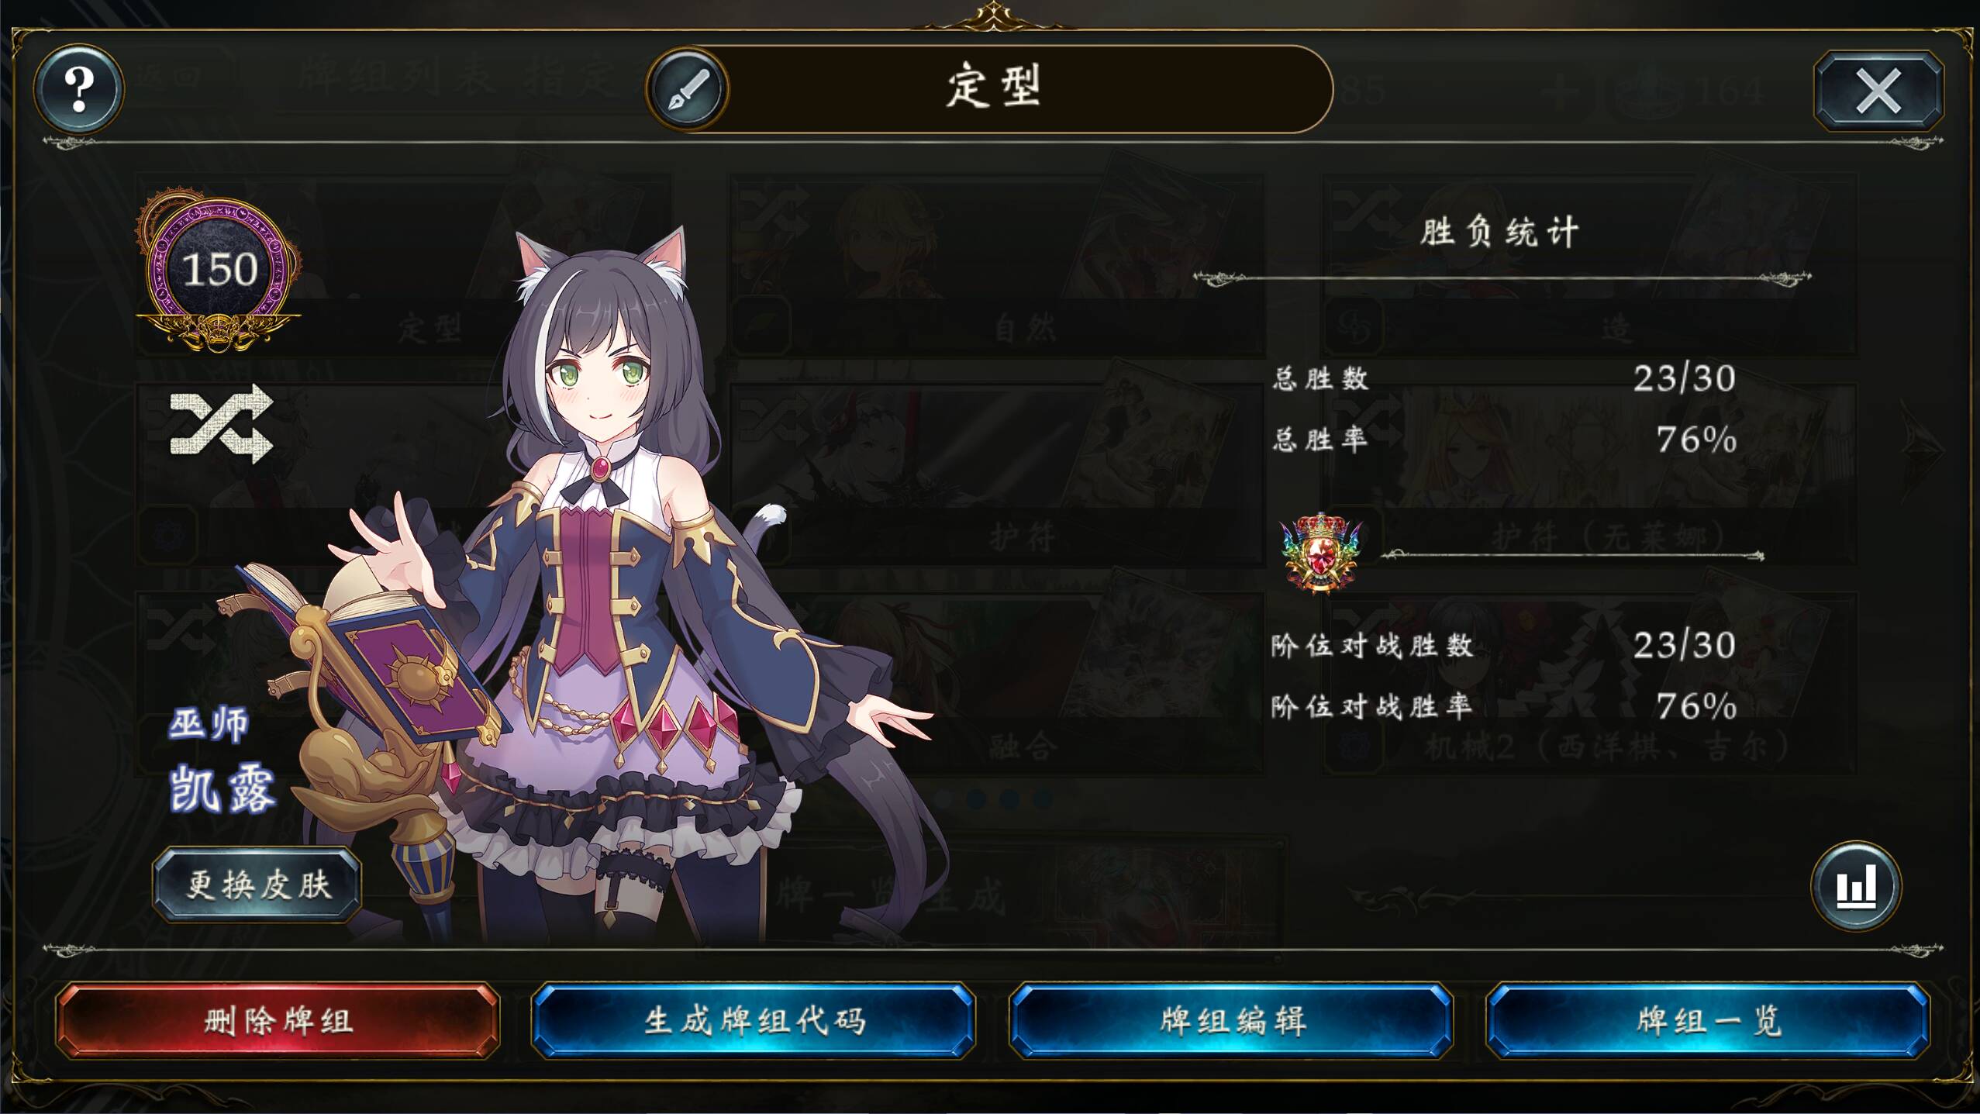The image size is (1980, 1114).
Task: Select the 150 purple cost badge
Action: (x=219, y=269)
